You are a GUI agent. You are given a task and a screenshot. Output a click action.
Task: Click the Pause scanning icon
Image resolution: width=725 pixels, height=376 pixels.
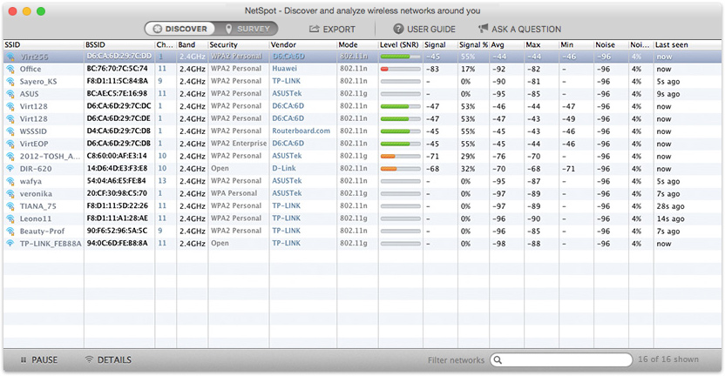pyautogui.click(x=24, y=359)
